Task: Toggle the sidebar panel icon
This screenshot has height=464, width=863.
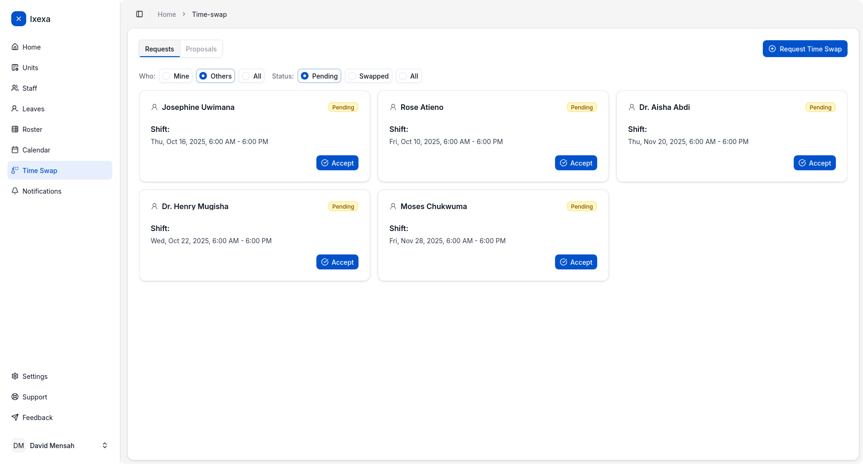Action: coord(139,14)
